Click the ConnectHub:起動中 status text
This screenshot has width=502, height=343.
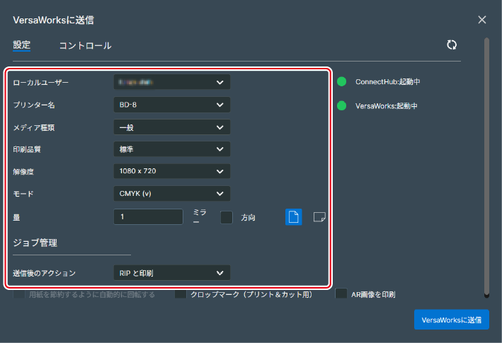[388, 82]
